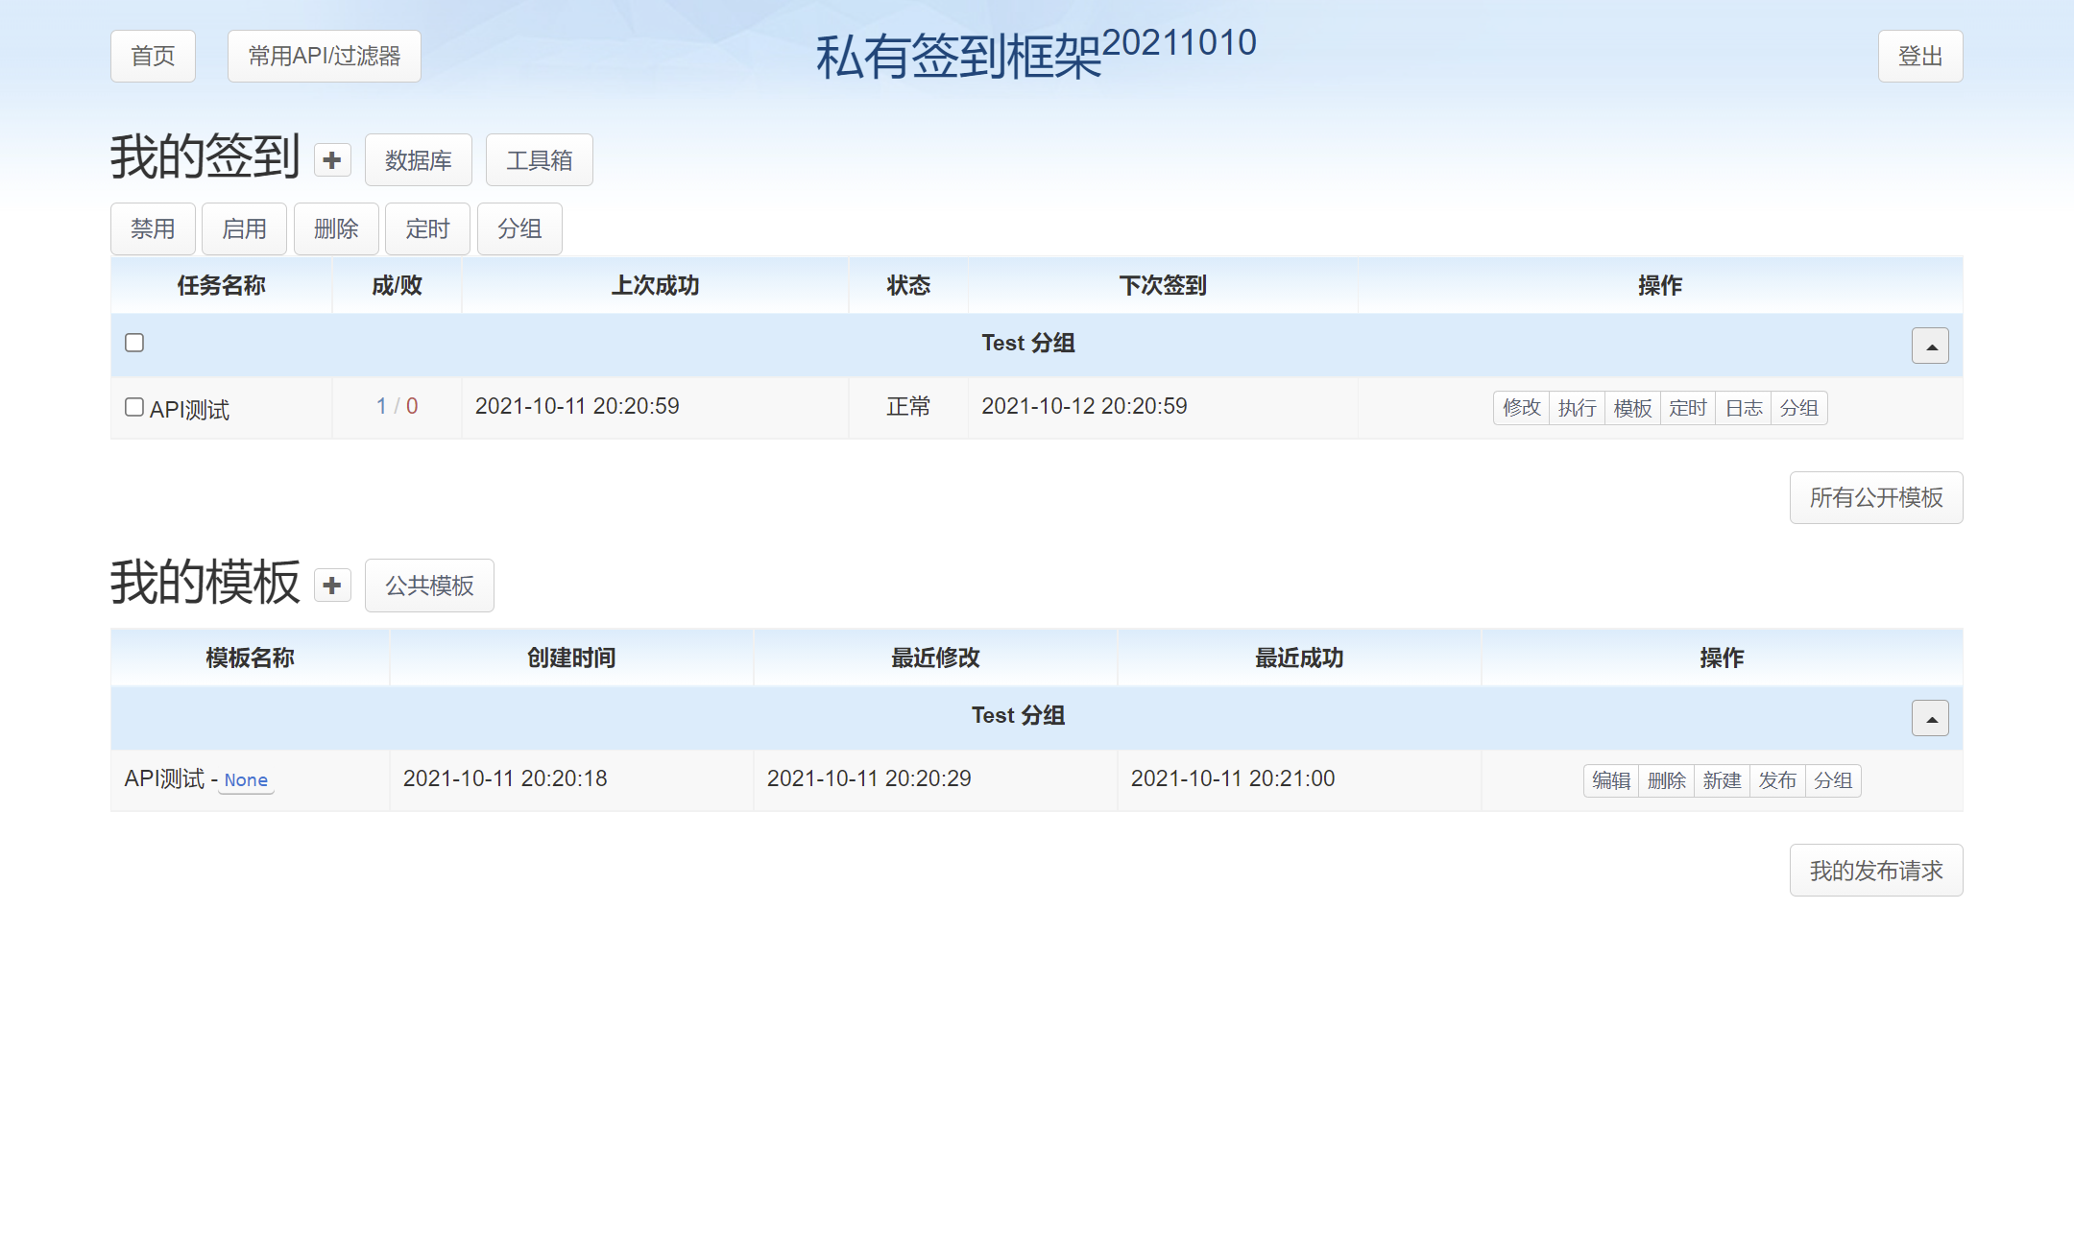
Task: Check the Test 分组 select-all checkbox
Action: click(134, 343)
